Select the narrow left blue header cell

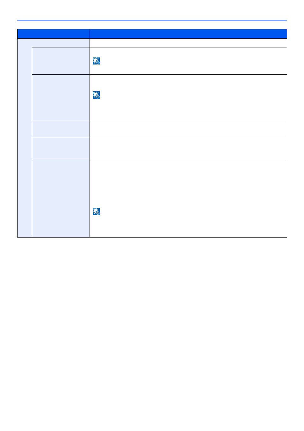[54, 34]
